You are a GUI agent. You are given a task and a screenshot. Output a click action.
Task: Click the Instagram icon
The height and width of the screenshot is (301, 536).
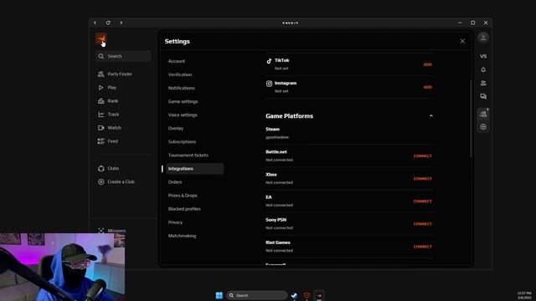(269, 84)
